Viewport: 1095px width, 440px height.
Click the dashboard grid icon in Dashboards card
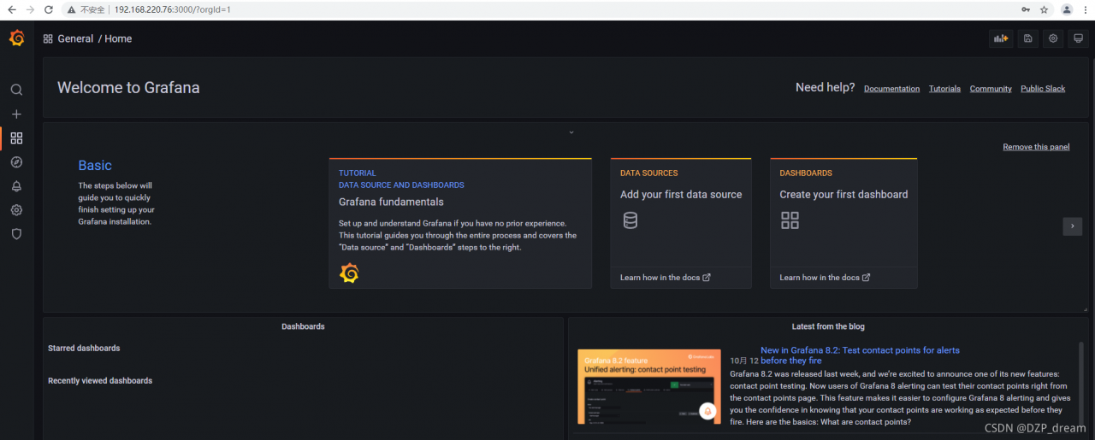point(790,220)
